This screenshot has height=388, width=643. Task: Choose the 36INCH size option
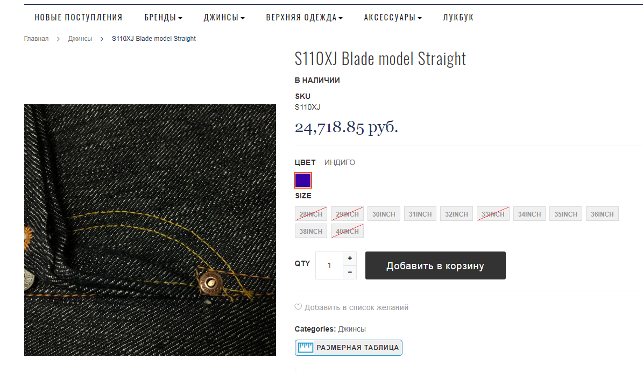pos(602,214)
